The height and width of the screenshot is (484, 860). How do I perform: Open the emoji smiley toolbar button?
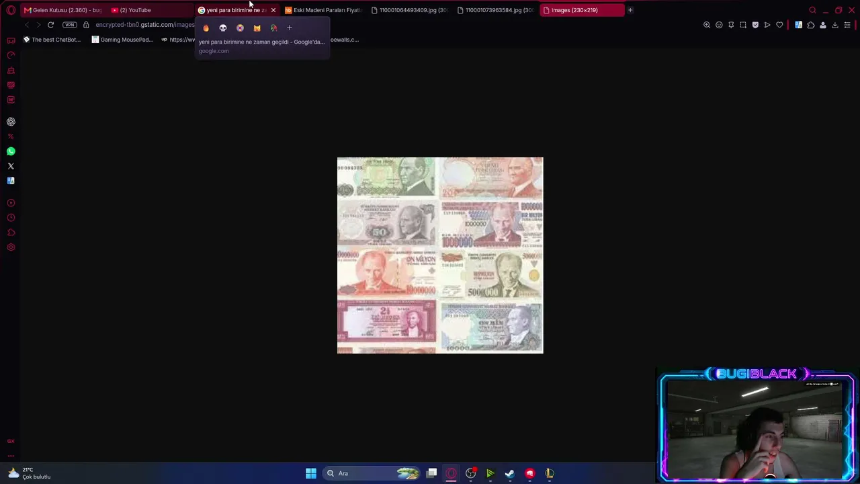coord(719,25)
